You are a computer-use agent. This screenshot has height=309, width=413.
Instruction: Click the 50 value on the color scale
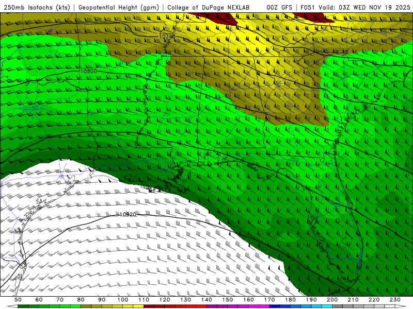18,300
